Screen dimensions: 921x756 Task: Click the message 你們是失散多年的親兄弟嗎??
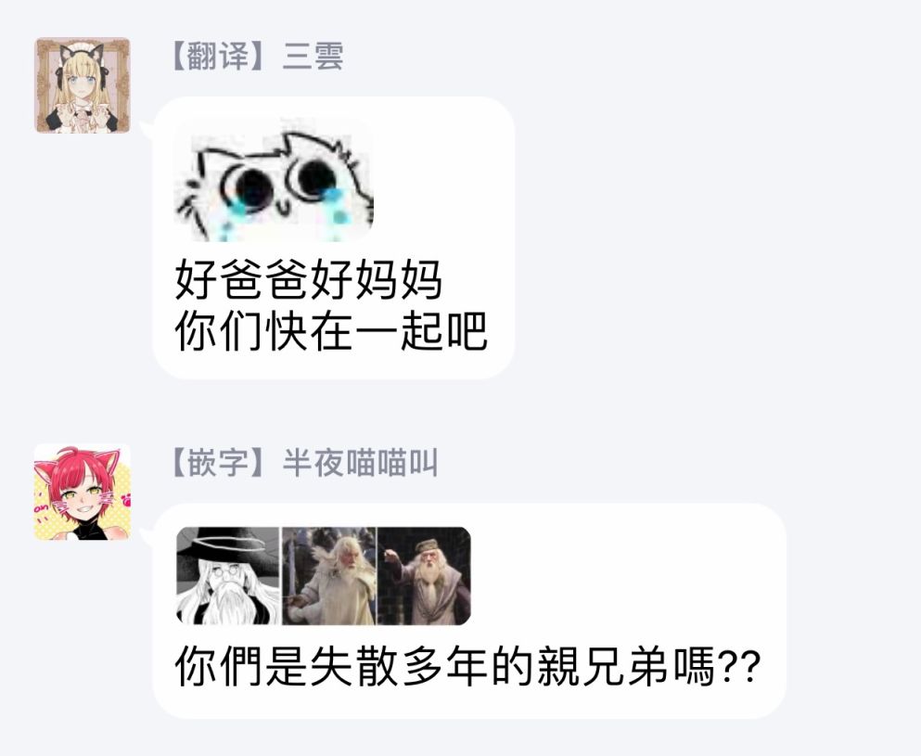coord(467,667)
